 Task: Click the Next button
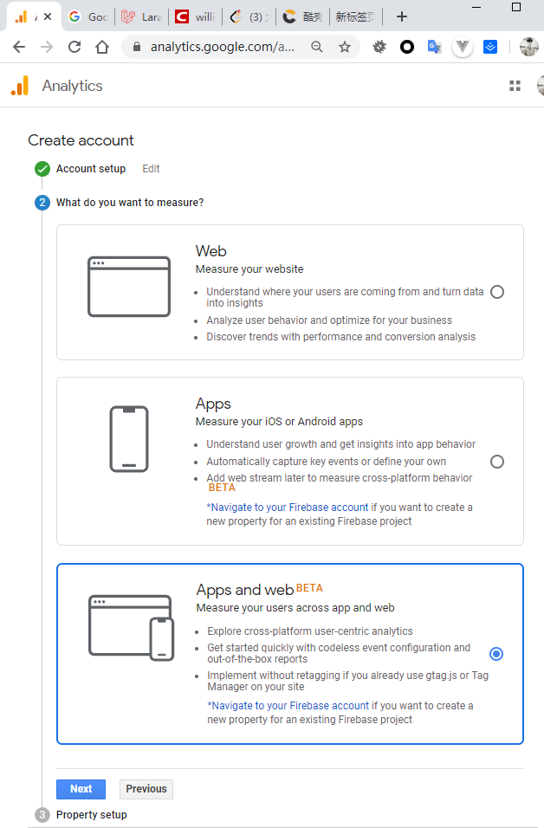point(81,789)
